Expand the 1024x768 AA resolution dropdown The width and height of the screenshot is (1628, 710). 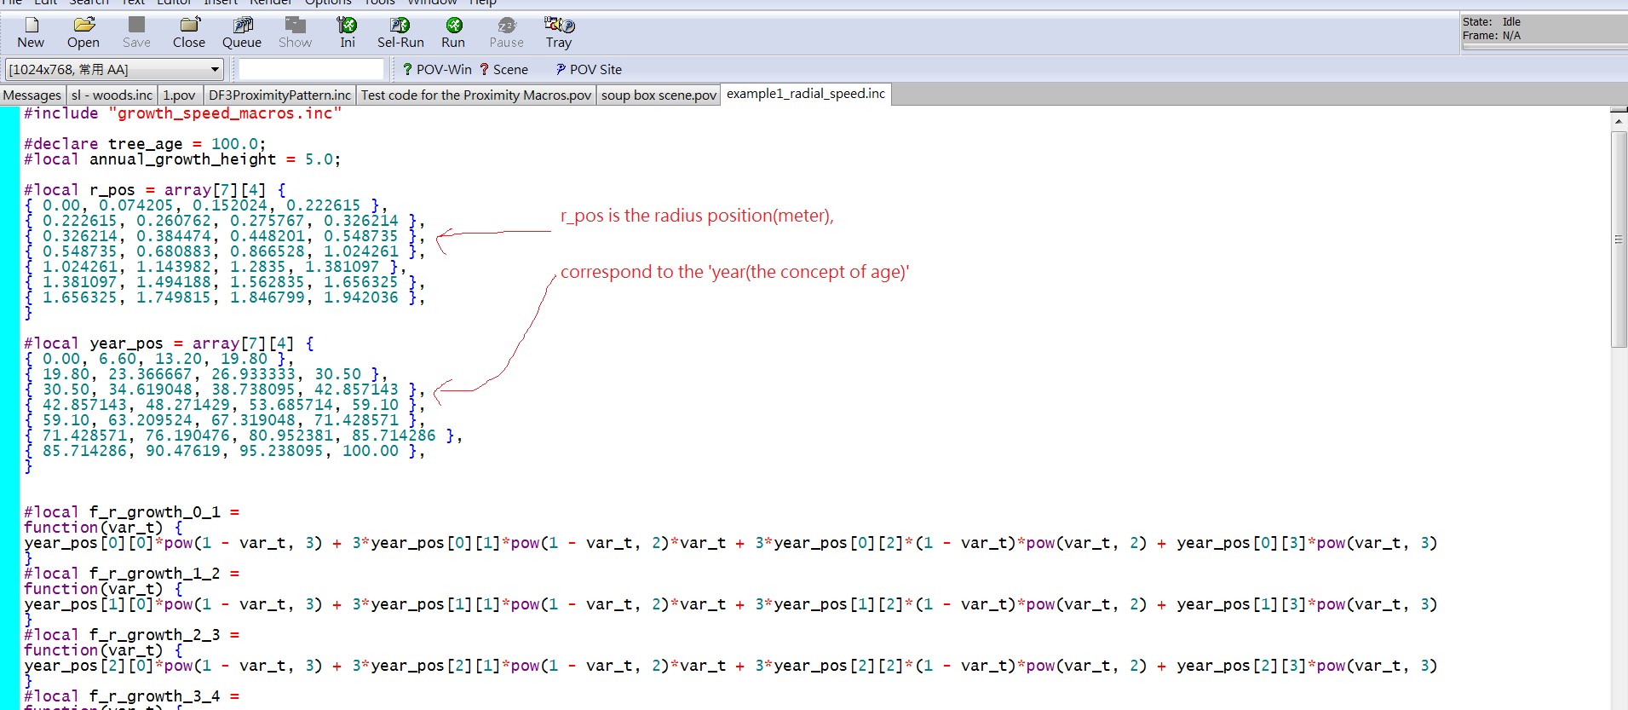pyautogui.click(x=215, y=69)
